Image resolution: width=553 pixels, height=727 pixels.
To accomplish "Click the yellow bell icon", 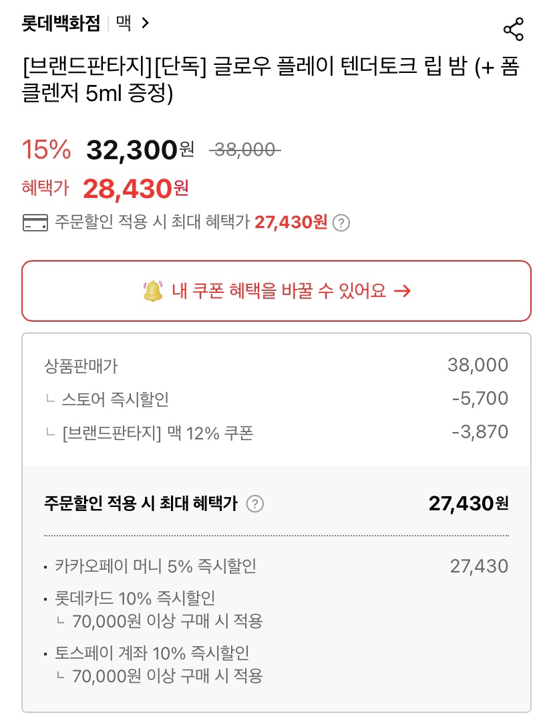I will (x=153, y=291).
